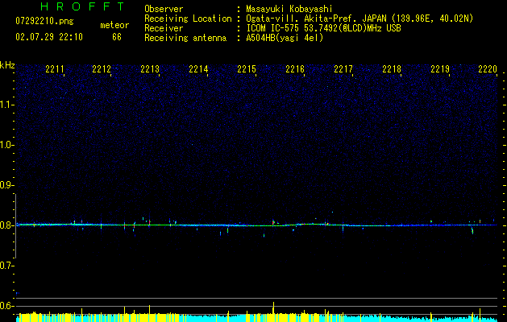This screenshot has height=322, width=507.
Task: Click the 2219 time marker
Action: pos(440,69)
